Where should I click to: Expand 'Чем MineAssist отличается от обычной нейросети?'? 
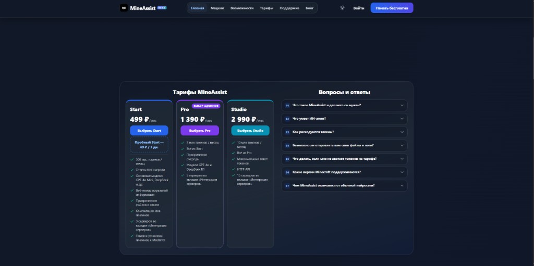[x=344, y=185]
